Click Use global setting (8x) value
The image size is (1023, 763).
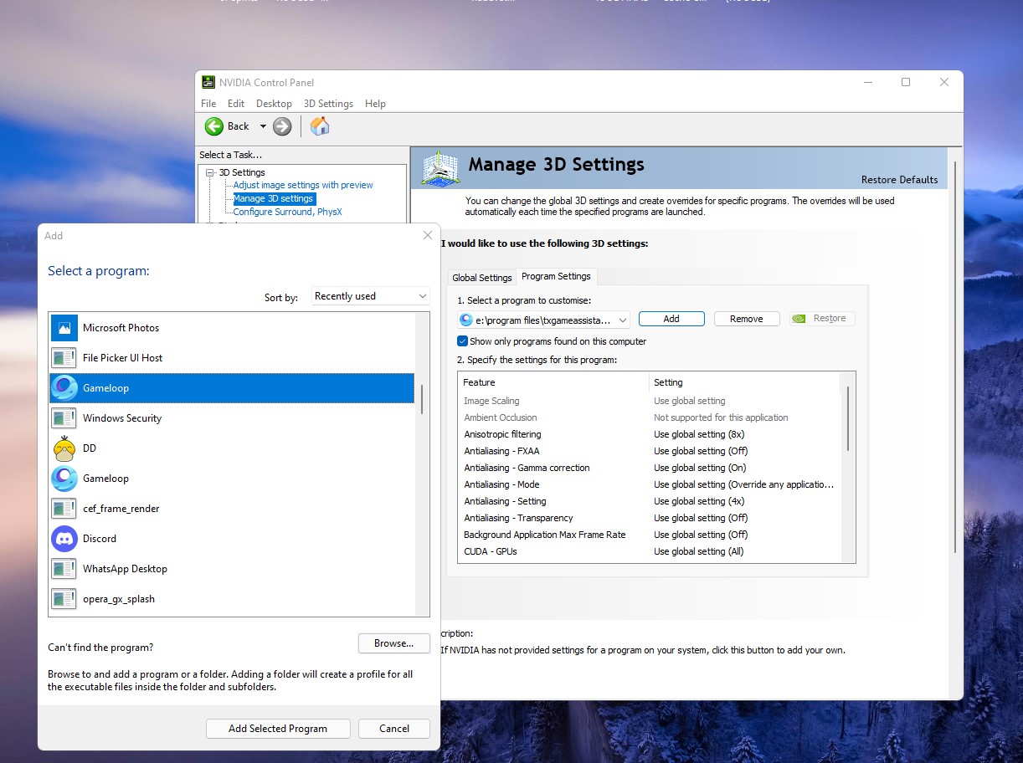pos(699,434)
